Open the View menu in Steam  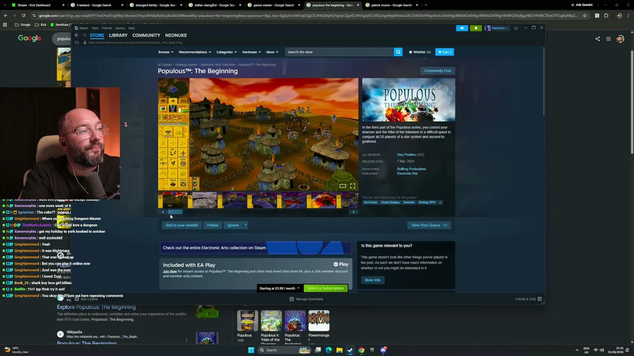[95, 28]
